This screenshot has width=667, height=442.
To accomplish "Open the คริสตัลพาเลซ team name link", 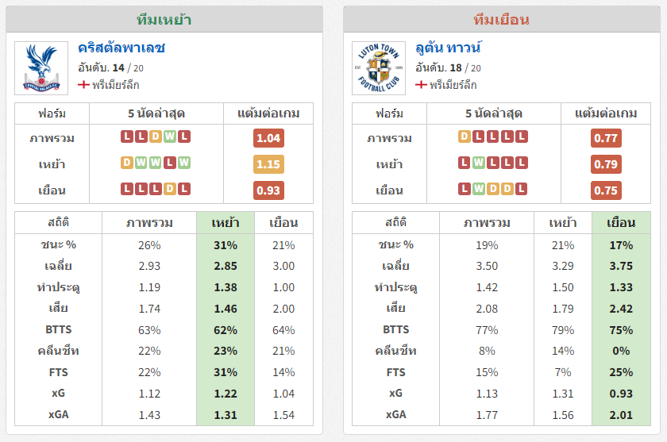I will pos(121,48).
